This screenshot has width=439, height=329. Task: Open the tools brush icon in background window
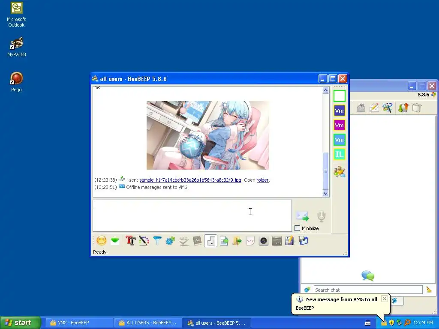388,108
